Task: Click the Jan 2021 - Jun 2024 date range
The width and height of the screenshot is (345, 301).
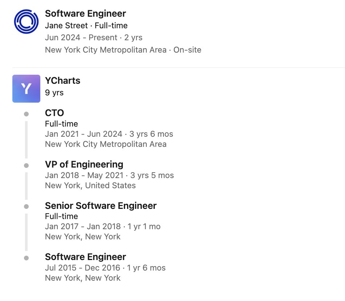Action: pos(84,134)
